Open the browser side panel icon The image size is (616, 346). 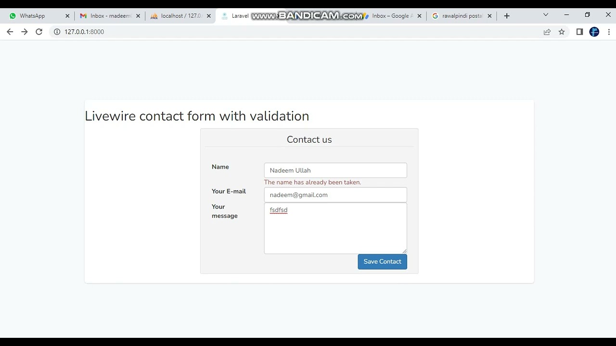point(579,32)
